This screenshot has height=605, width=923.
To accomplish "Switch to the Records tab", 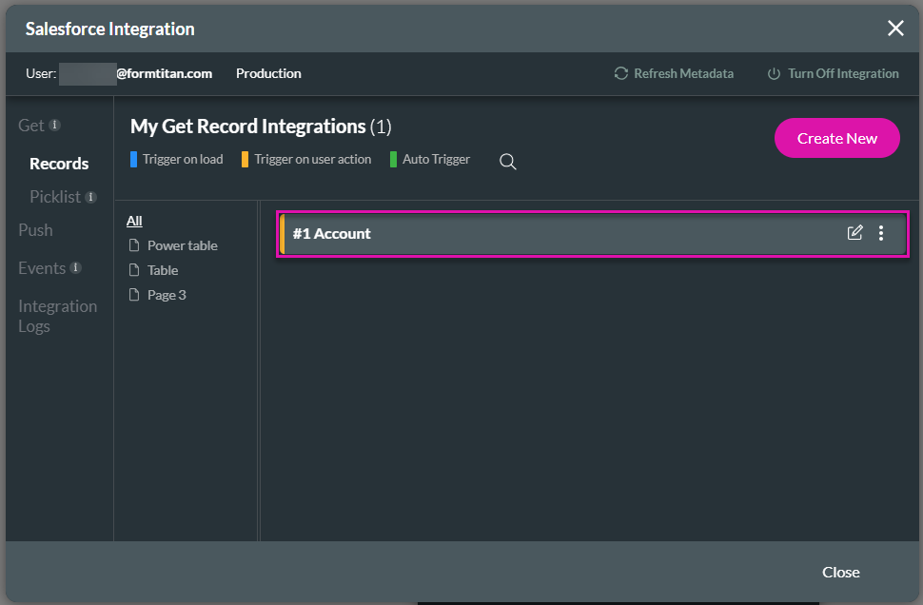I will (59, 163).
